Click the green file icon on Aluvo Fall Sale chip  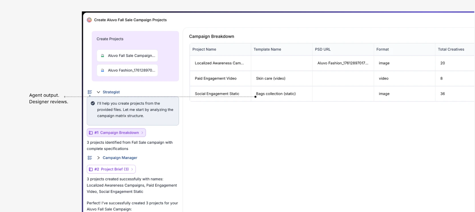tap(102, 56)
